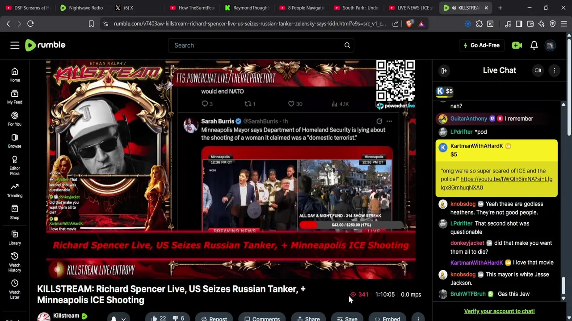Go to Rumble logo homepage

[45, 45]
